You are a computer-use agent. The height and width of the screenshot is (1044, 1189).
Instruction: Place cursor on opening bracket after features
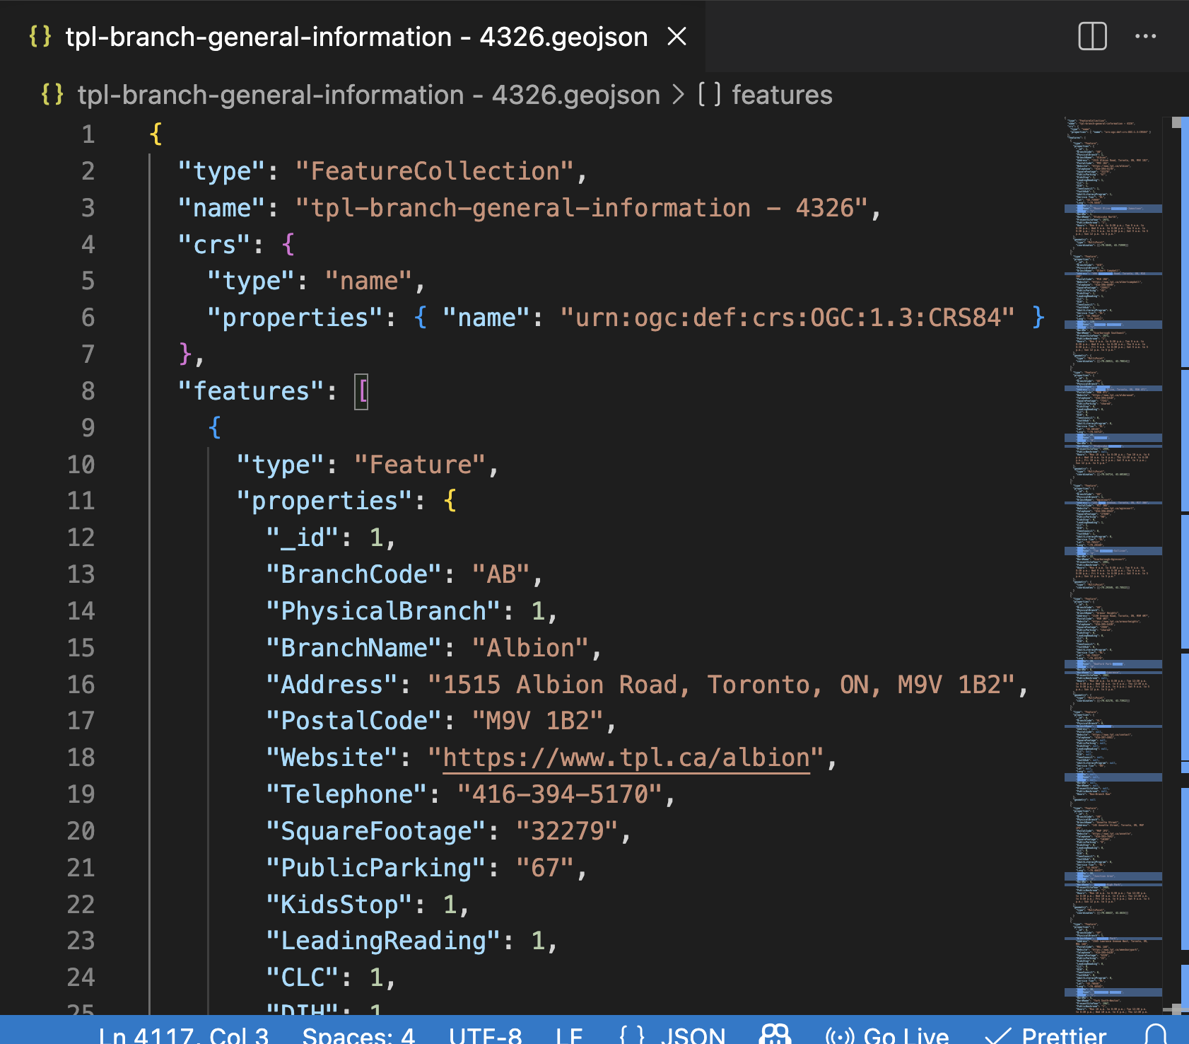361,391
